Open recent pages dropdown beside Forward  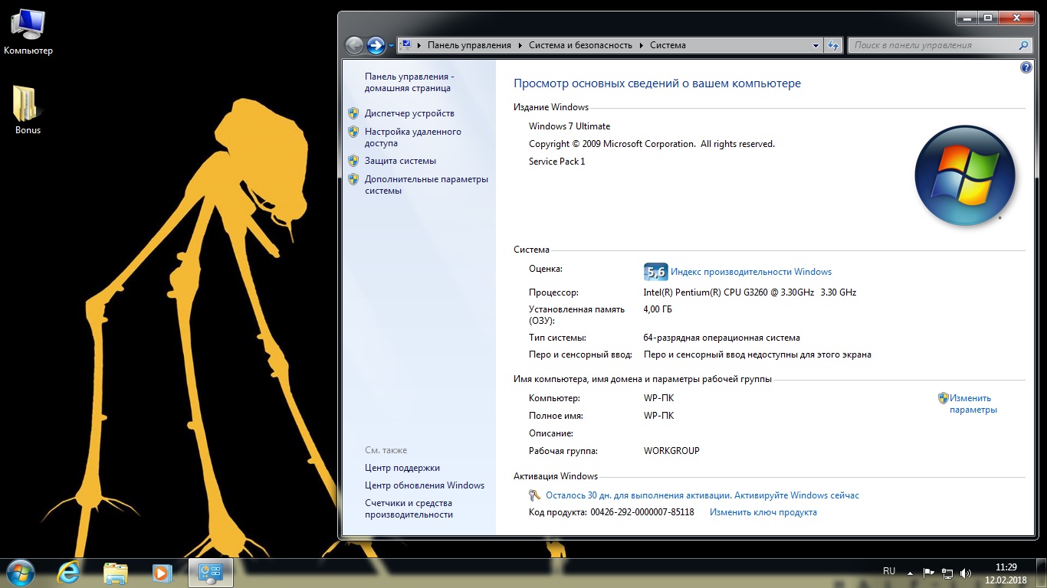point(391,46)
